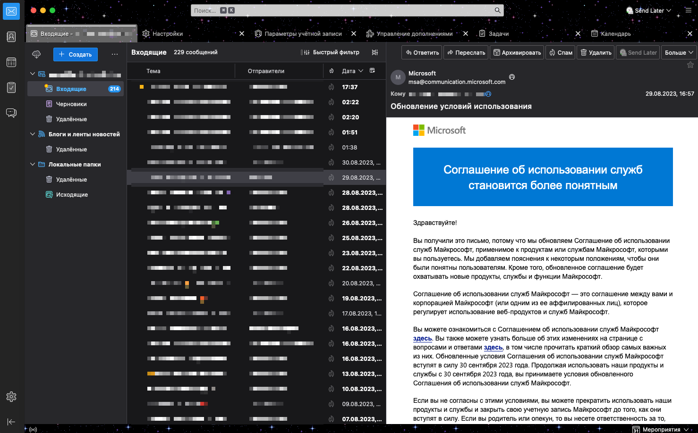Toggle spam flag on the 01:51 message

(331, 132)
